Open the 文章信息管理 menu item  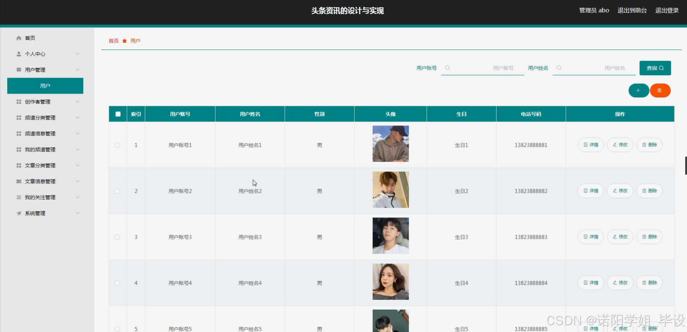tap(45, 181)
